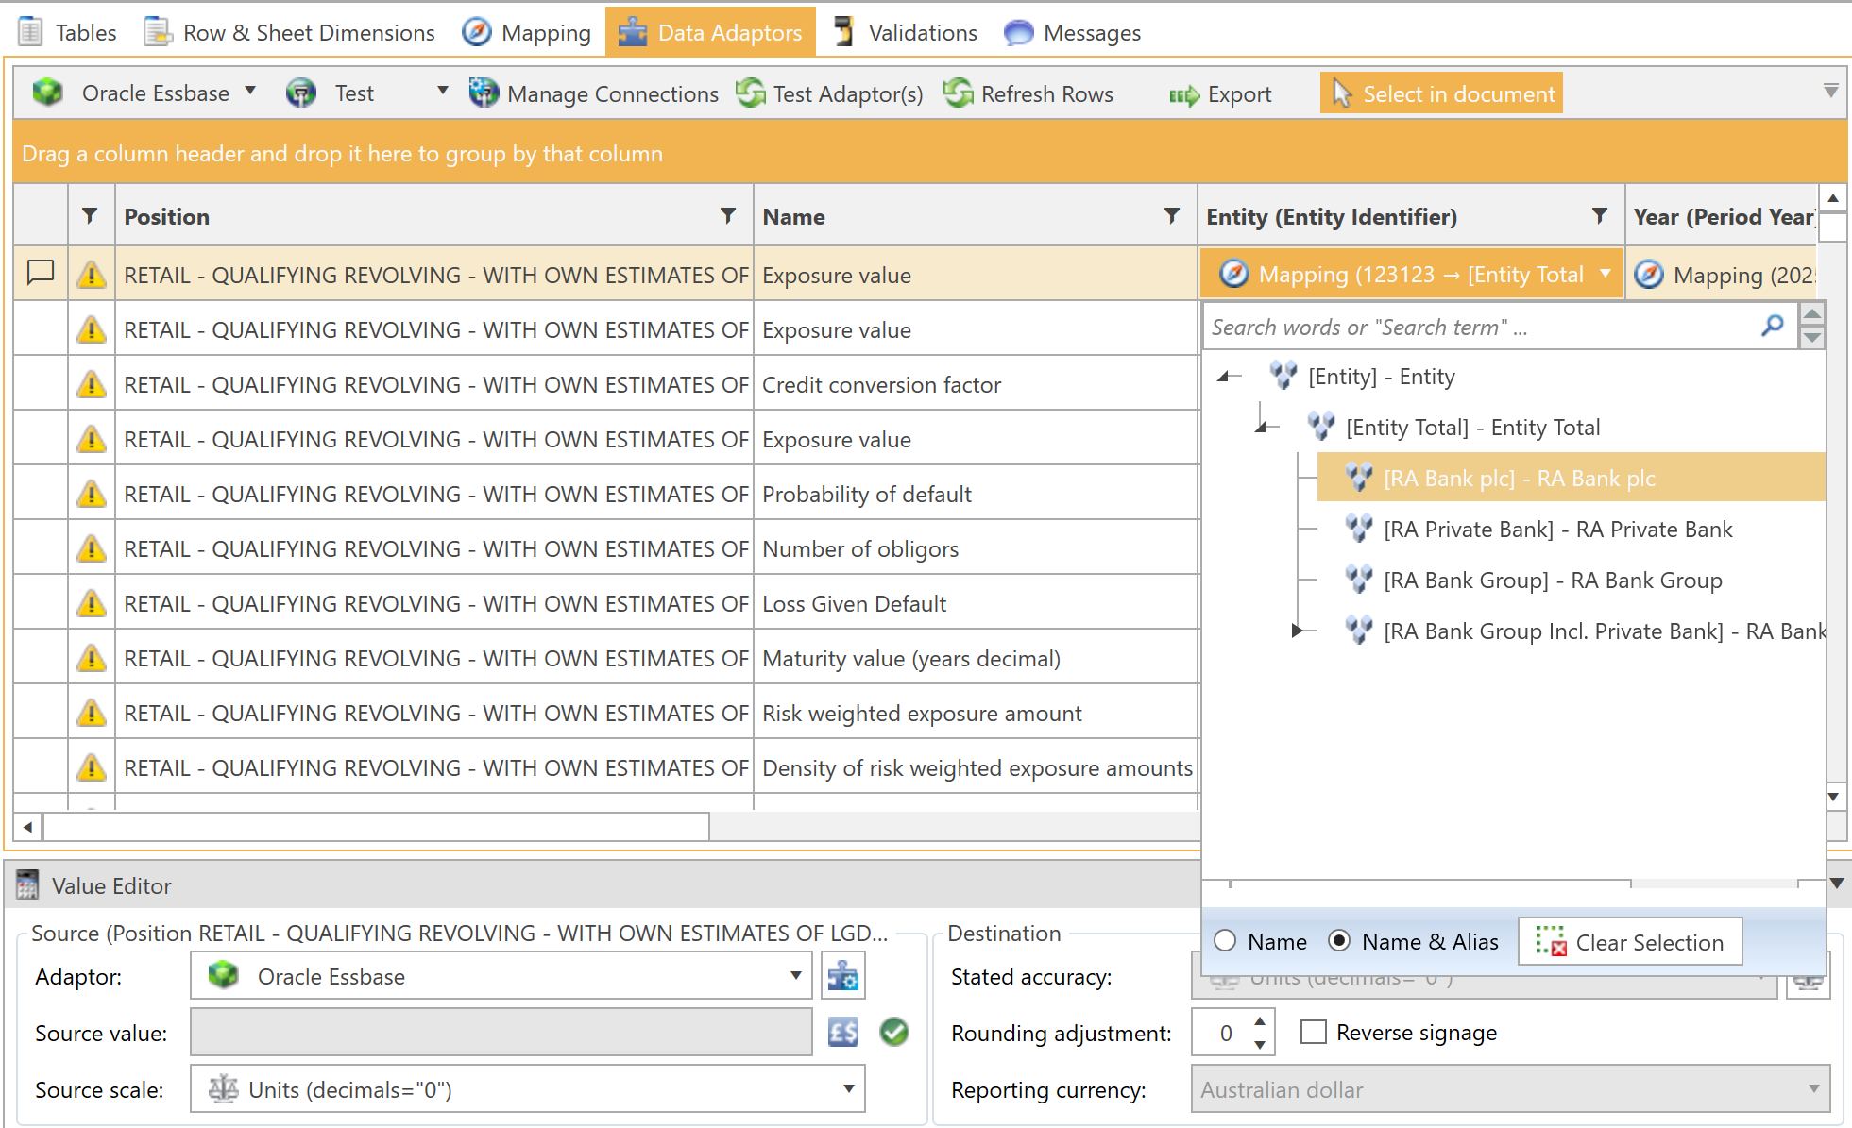Open the Oracle Essbase toolbar dropdown arrow

250,92
